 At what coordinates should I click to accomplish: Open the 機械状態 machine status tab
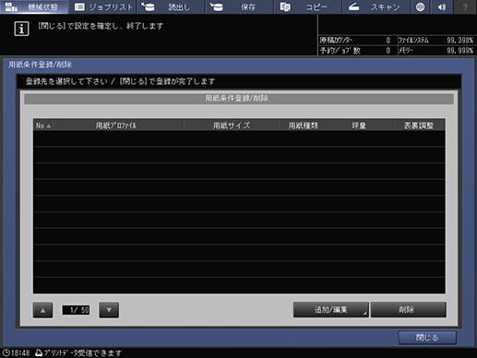34,6
